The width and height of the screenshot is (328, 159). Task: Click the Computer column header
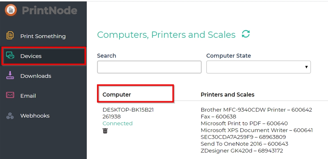(x=117, y=95)
